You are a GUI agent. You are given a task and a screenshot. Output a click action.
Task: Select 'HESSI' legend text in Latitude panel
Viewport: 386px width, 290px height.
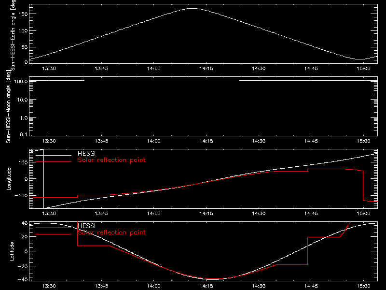86,226
